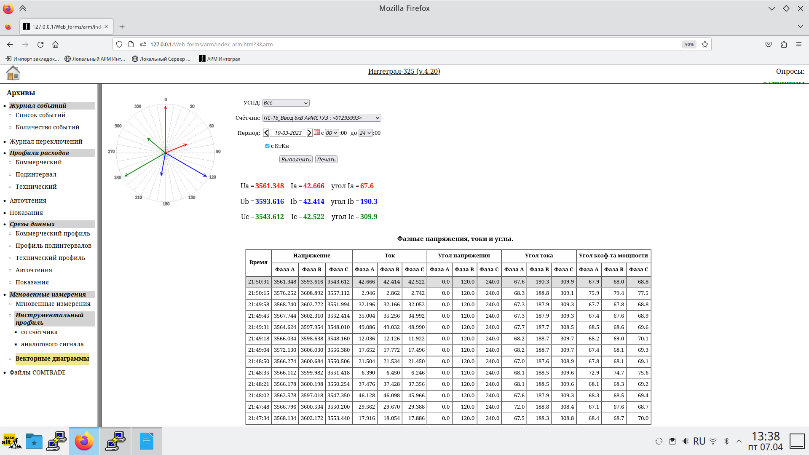Bookmark this page with star icon
This screenshot has height=455, width=809.
pyautogui.click(x=705, y=44)
